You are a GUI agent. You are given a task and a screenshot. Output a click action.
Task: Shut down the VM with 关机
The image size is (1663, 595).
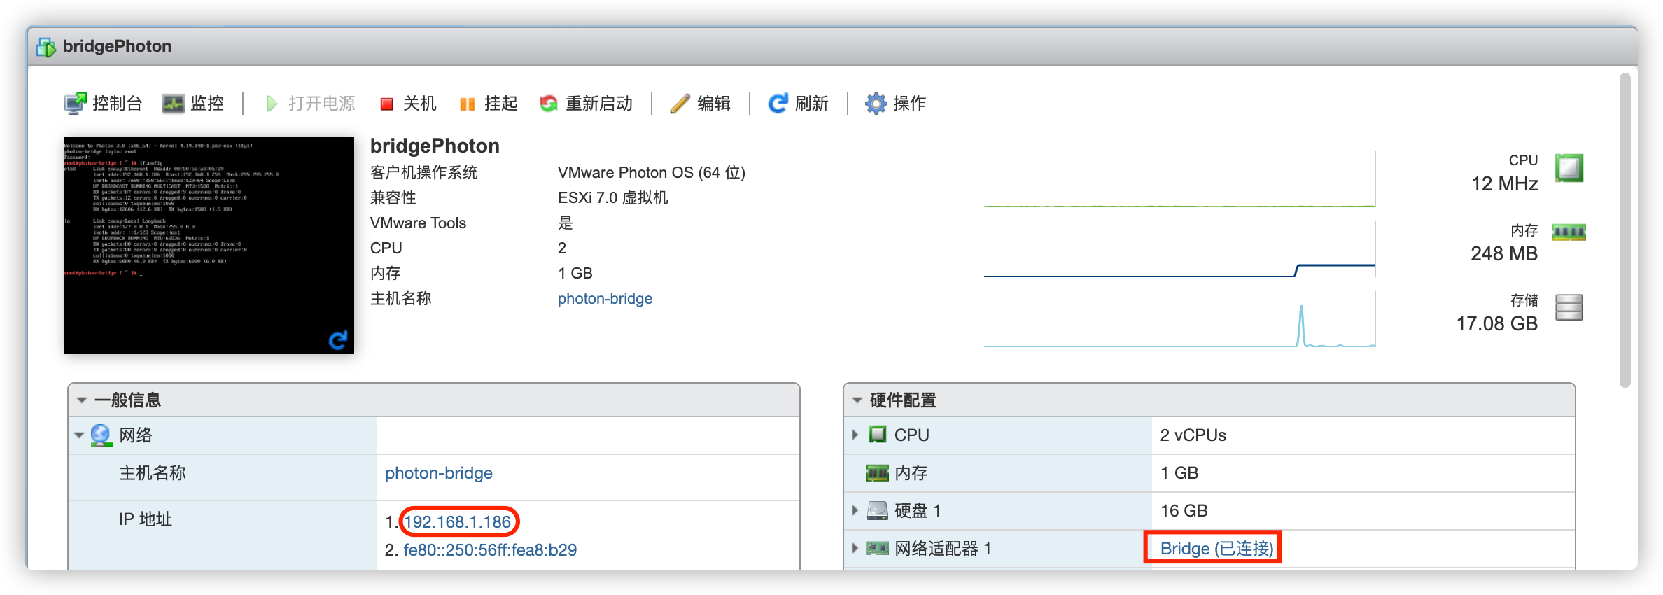[408, 104]
